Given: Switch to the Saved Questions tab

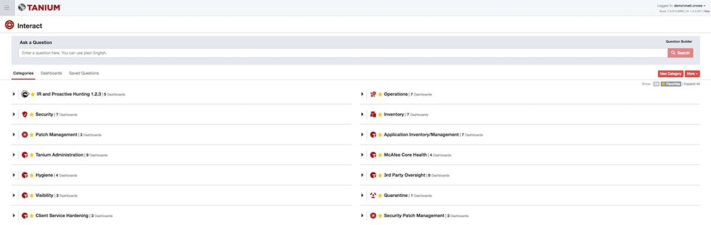Looking at the screenshot, I should 84,73.
